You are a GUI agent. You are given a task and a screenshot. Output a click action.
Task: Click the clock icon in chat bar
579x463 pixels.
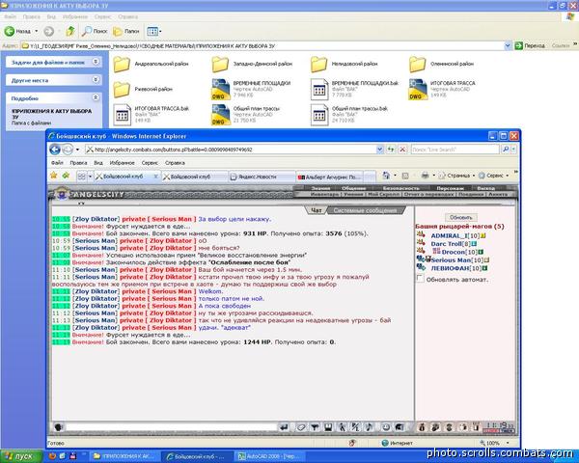386,427
